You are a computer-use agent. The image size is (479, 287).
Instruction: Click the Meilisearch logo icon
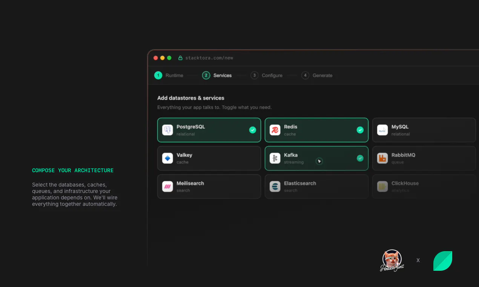pos(167,187)
